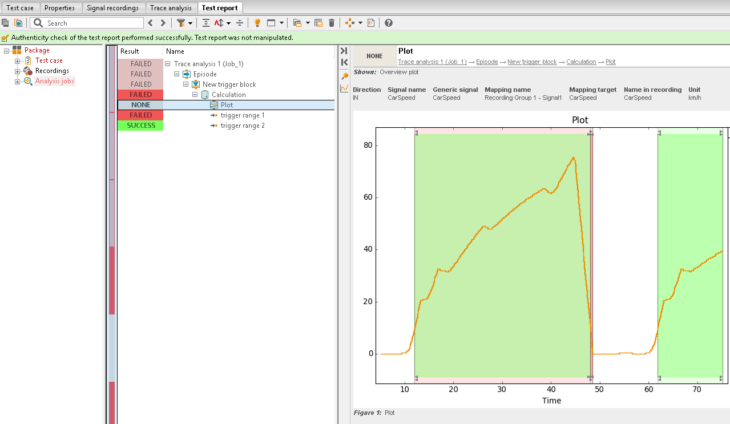Collapse the Episode tree node
730x424 pixels.
coord(177,74)
